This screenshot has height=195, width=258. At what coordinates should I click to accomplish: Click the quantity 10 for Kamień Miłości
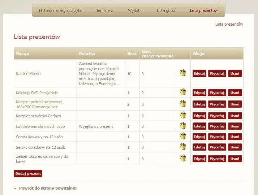(x=129, y=74)
